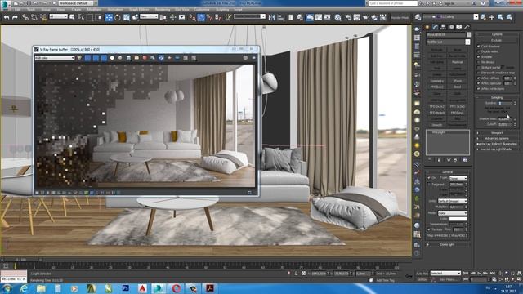Select the Select and Link tool

[25, 17]
